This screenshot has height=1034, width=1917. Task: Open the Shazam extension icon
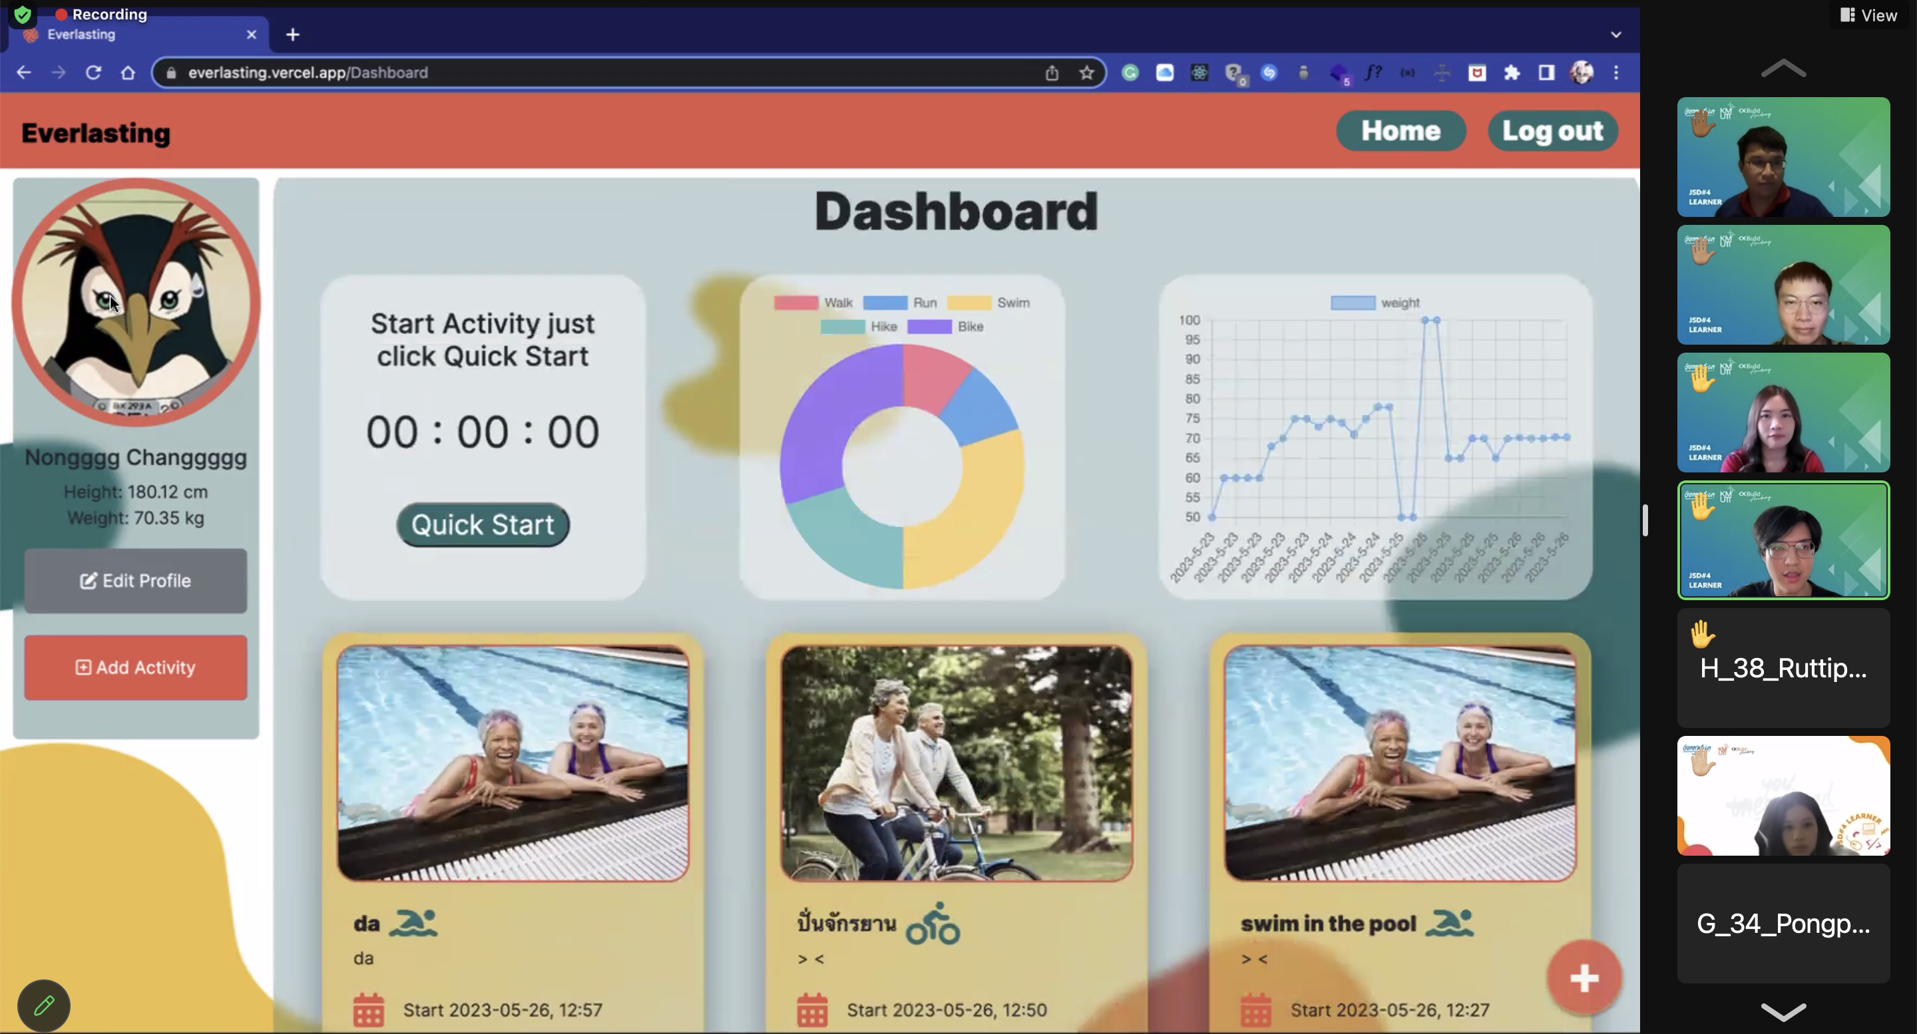(1269, 72)
